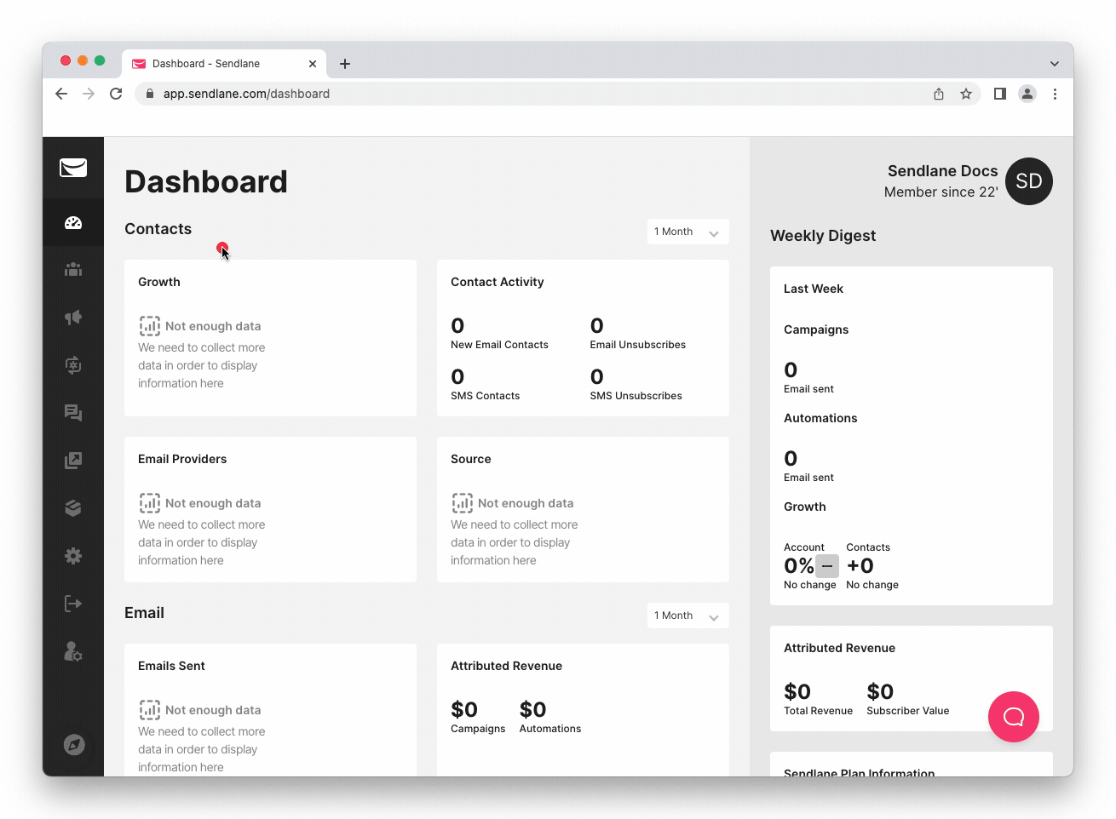Open the browser three-dot menu
Image resolution: width=1116 pixels, height=819 pixels.
(x=1055, y=94)
